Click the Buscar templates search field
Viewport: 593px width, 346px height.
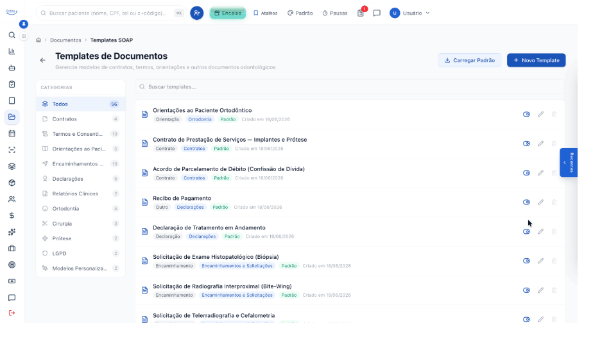point(350,86)
